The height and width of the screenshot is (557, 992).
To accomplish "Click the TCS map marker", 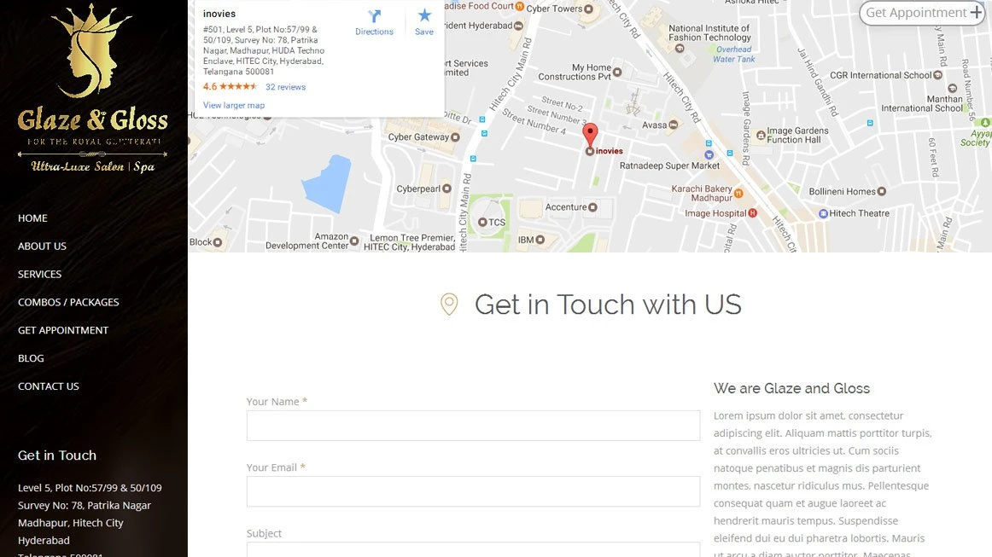I will click(x=482, y=222).
